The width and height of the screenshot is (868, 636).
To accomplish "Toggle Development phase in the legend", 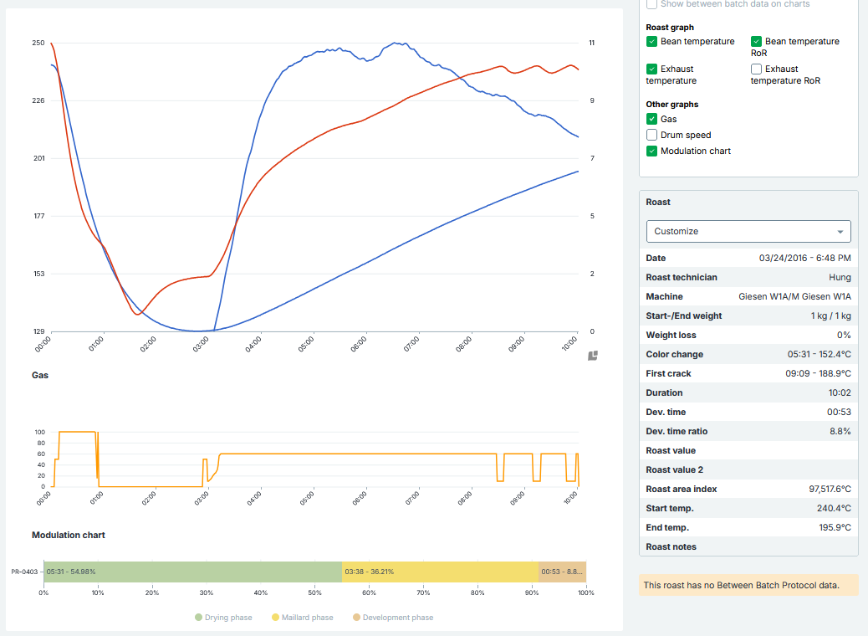I will pos(392,618).
